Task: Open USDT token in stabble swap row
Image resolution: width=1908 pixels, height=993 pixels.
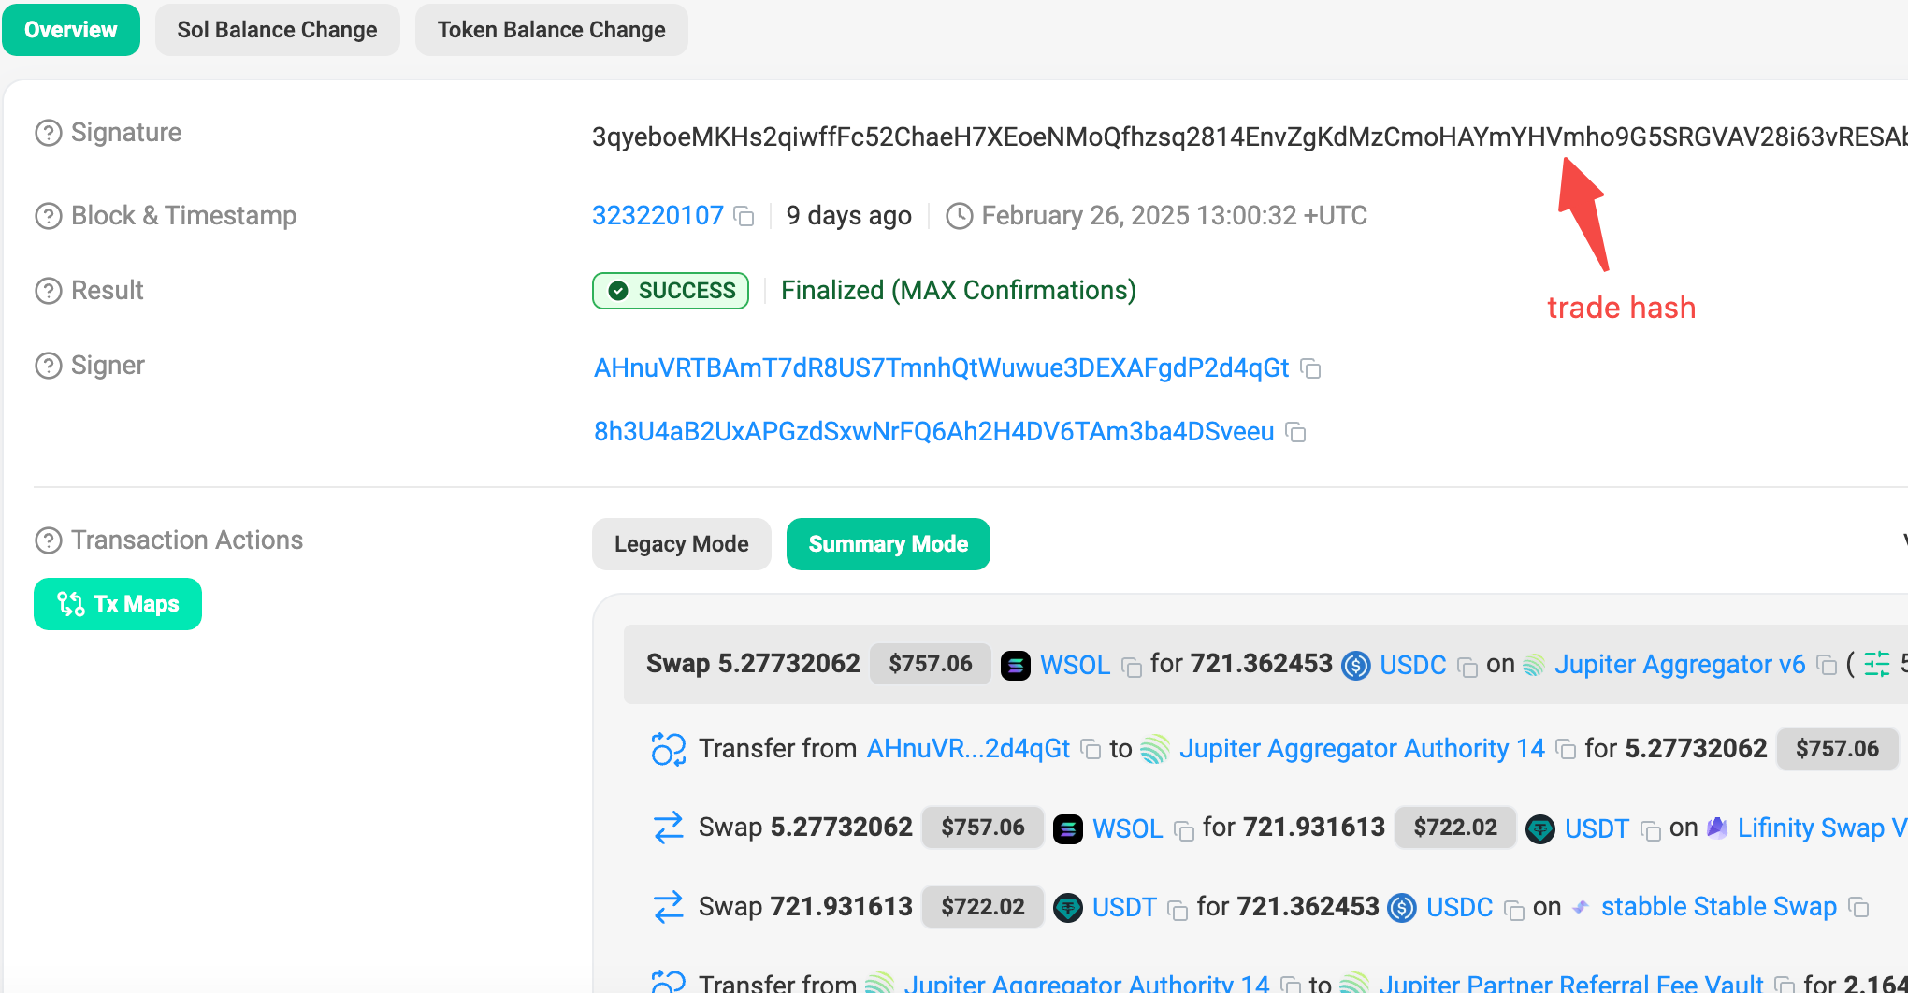Action: 1125,908
